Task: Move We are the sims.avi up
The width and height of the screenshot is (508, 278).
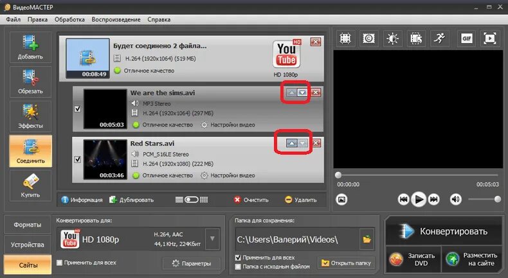Action: click(291, 93)
